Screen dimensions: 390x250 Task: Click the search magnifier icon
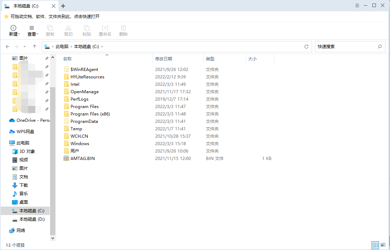pyautogui.click(x=380, y=47)
